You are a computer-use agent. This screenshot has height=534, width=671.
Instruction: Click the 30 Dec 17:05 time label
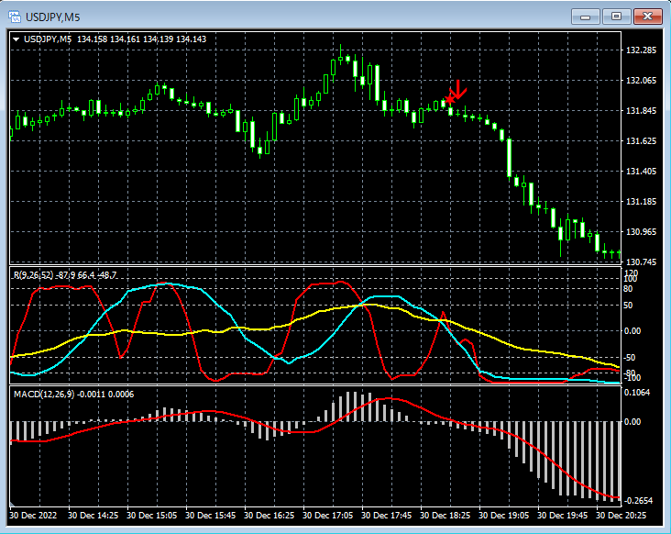click(327, 515)
